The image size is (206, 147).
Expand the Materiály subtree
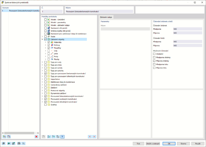(x=46, y=42)
